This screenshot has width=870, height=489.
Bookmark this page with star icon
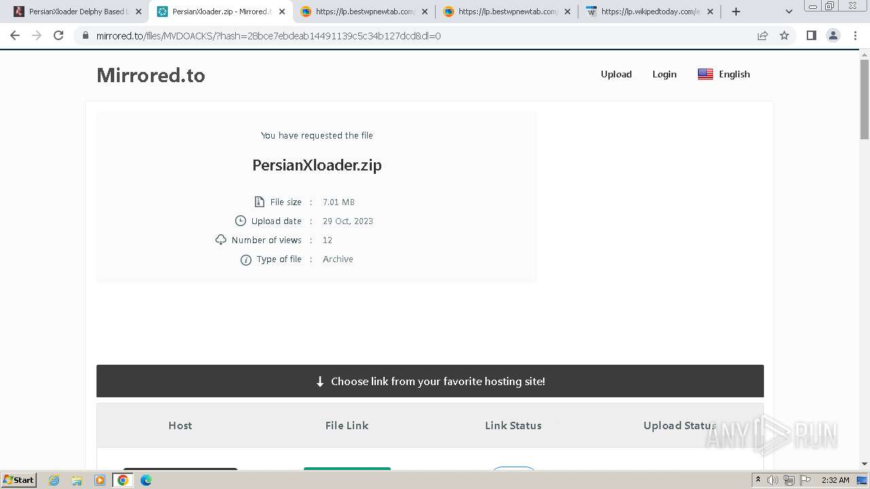(x=784, y=35)
